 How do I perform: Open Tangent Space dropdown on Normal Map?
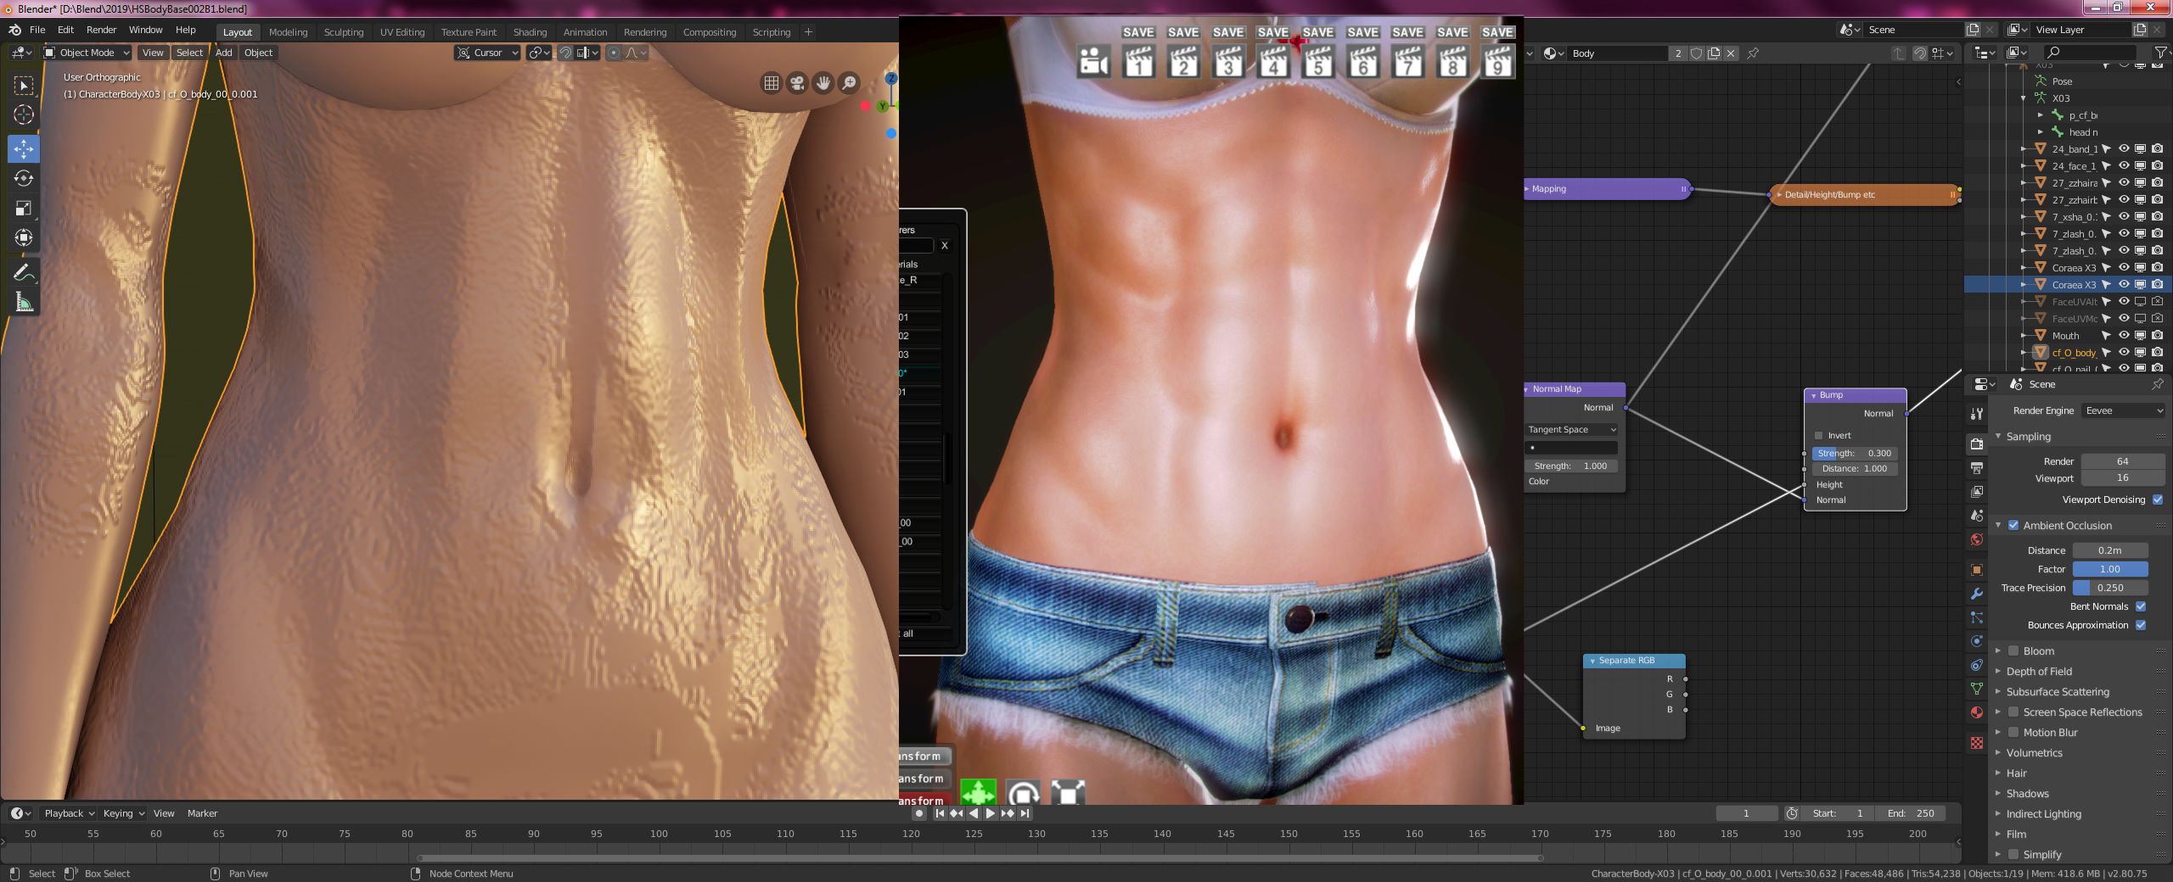coord(1572,429)
